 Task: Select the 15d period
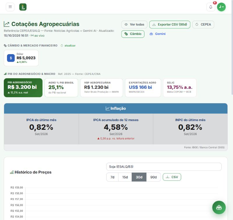tap(125, 177)
